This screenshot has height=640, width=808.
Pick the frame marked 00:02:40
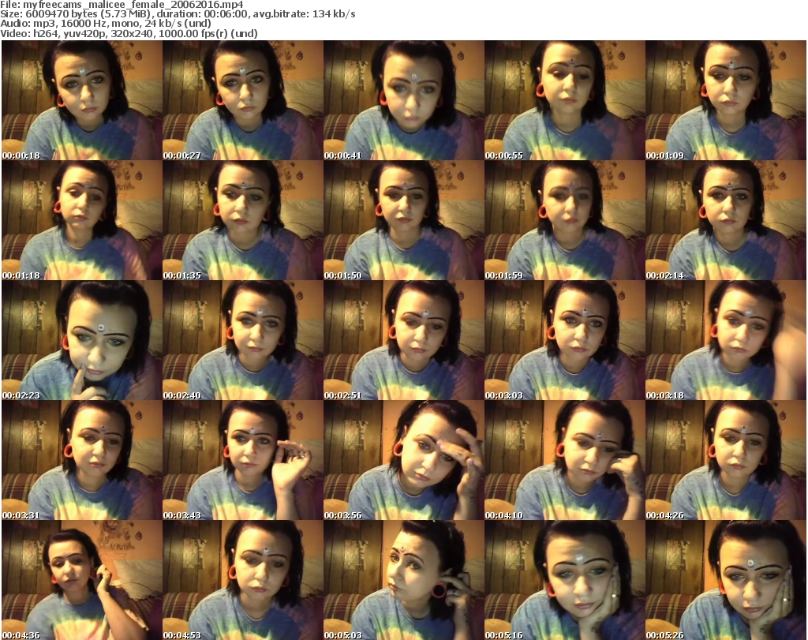243,340
